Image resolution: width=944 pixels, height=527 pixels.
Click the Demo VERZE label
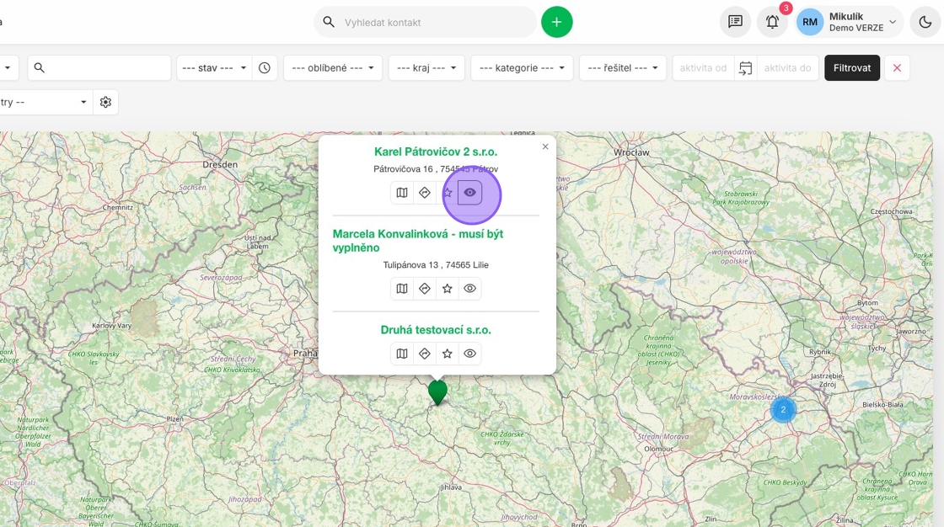tap(856, 28)
